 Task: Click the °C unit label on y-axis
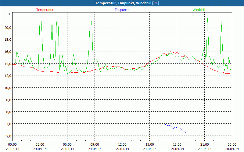click(9, 14)
